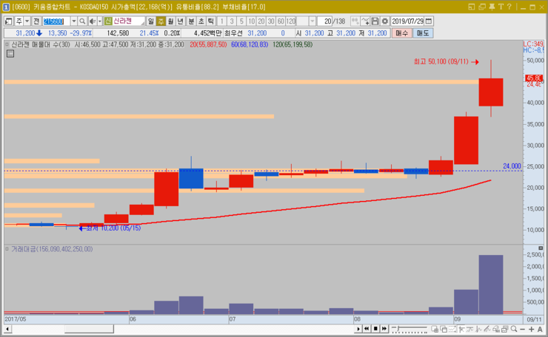Click the chart zoom magnifier icon at bottom
Image resolution: width=548 pixels, height=337 pixels.
pos(514,329)
